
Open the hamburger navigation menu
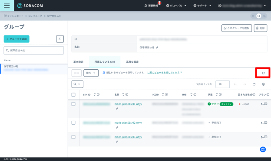click(7, 6)
